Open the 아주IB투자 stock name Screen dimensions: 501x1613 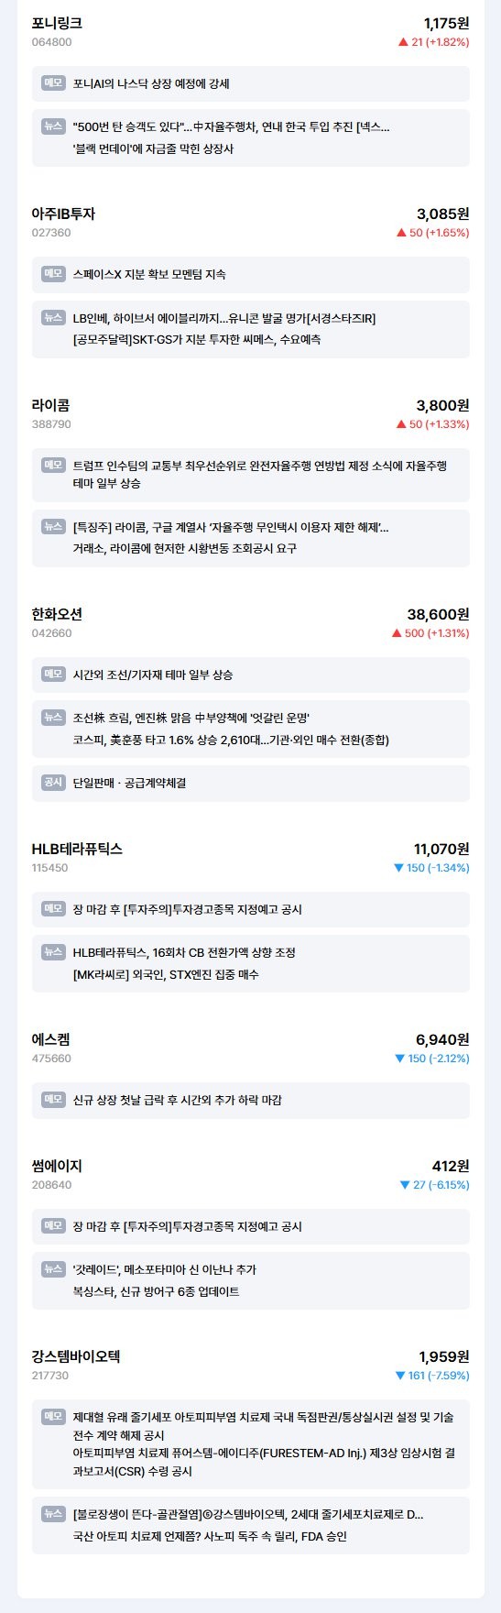coord(63,214)
